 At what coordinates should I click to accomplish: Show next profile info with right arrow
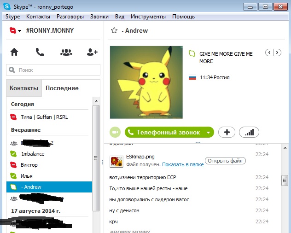click(277, 52)
